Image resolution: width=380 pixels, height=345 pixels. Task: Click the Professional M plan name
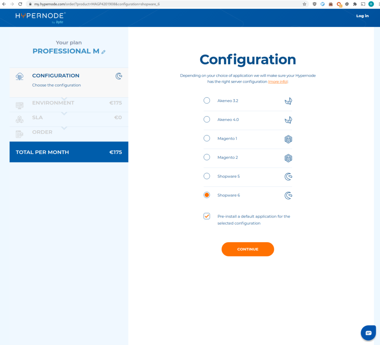coord(66,51)
